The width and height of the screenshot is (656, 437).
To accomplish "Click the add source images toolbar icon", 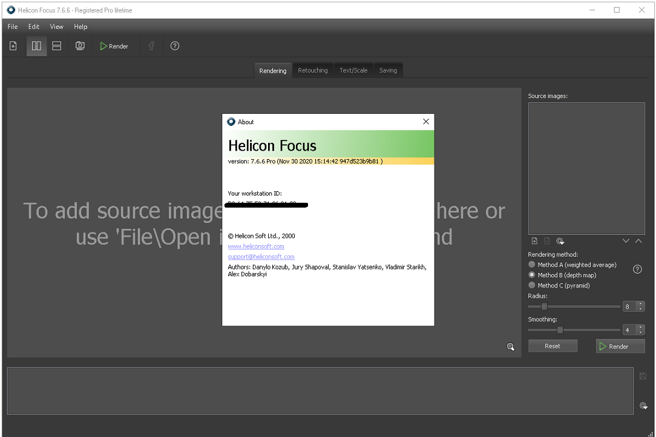I will 13,46.
